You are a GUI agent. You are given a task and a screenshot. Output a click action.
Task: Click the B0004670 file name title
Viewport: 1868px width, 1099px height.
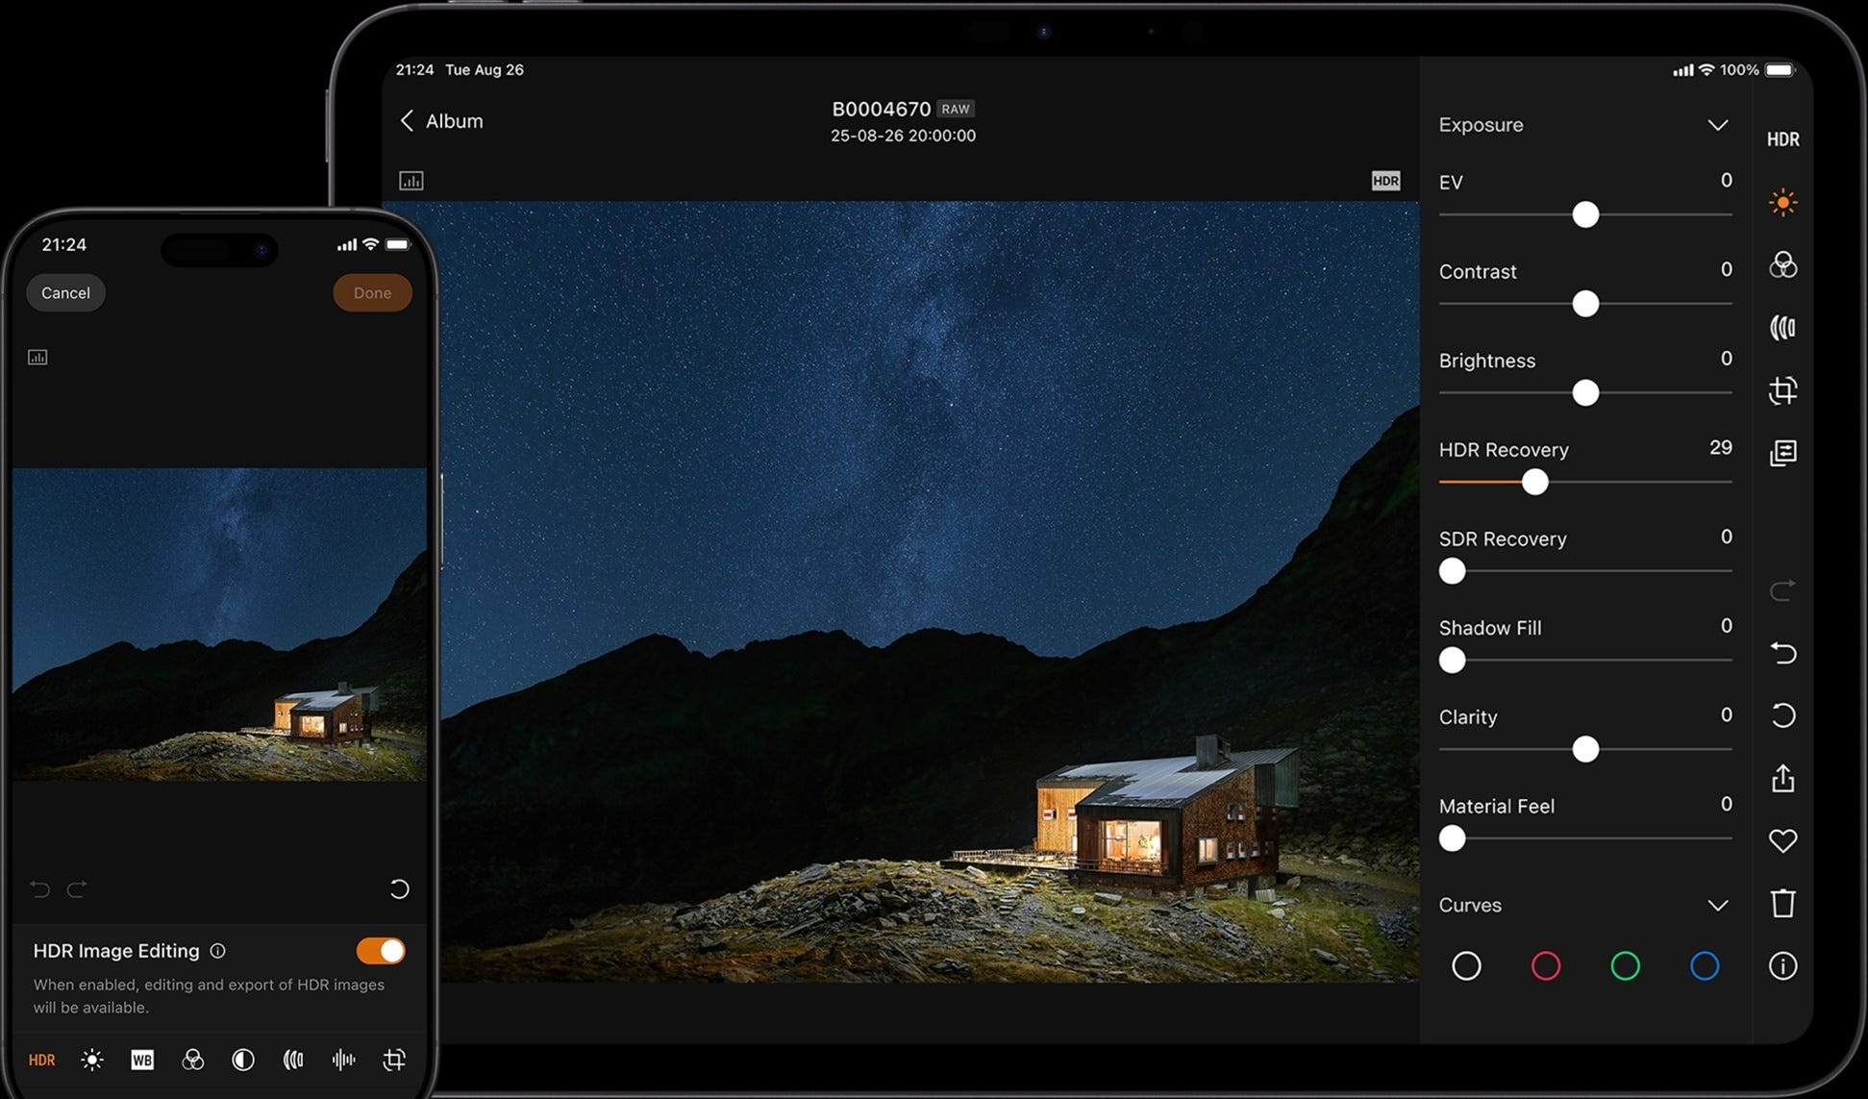[881, 109]
